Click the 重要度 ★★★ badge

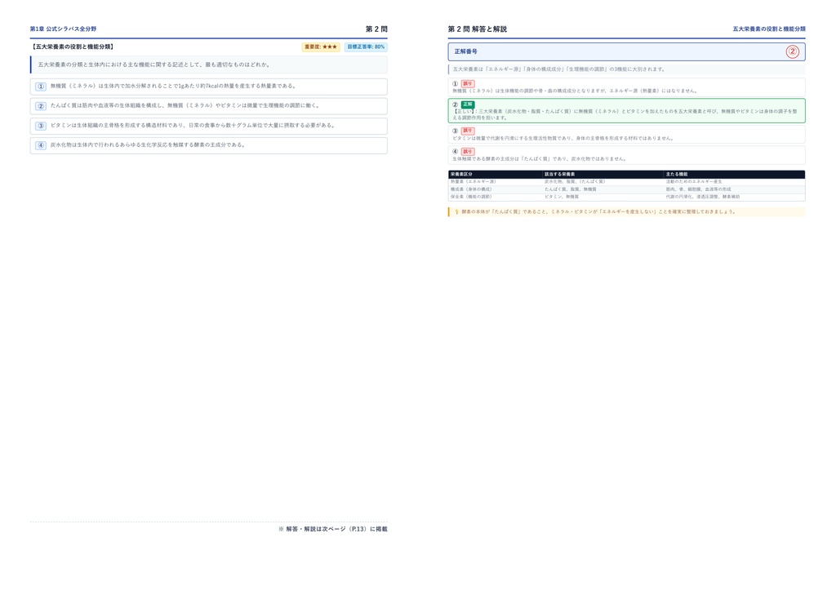pos(320,47)
